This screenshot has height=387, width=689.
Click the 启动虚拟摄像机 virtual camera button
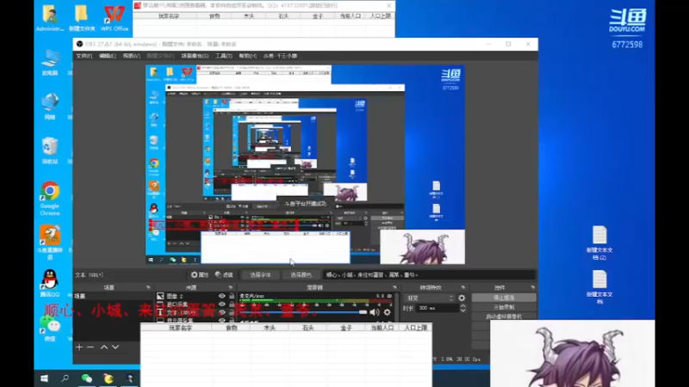pyautogui.click(x=504, y=316)
